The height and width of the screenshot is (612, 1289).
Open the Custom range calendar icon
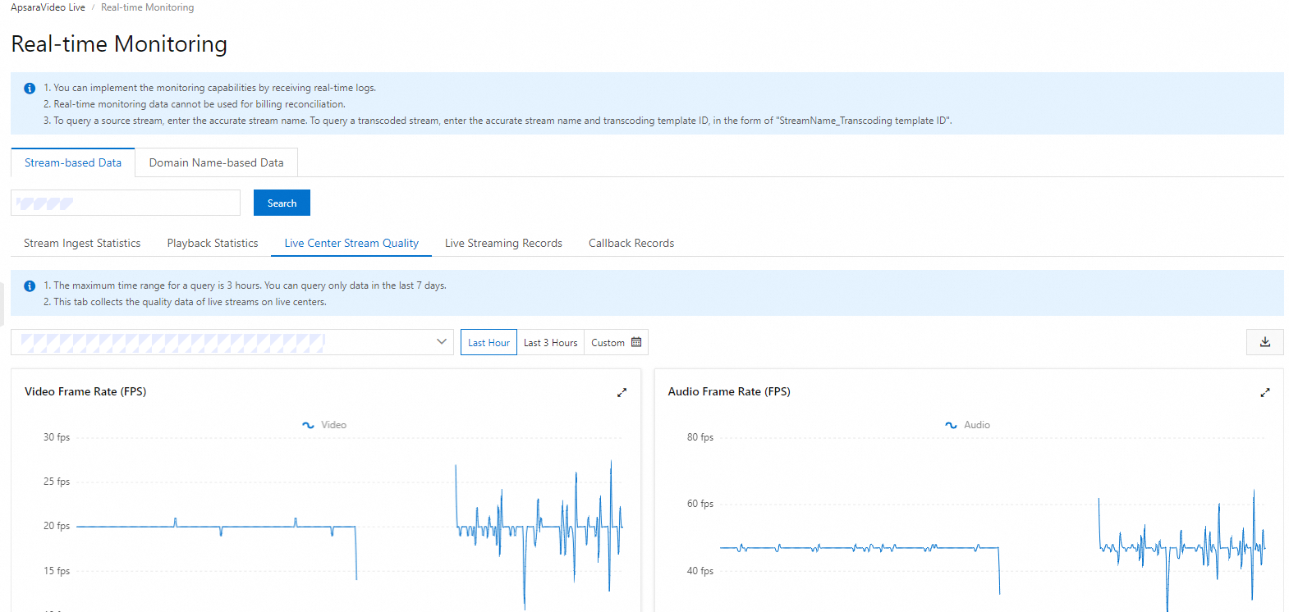(636, 342)
